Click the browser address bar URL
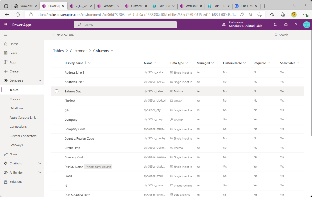The width and height of the screenshot is (312, 197). coord(136,15)
